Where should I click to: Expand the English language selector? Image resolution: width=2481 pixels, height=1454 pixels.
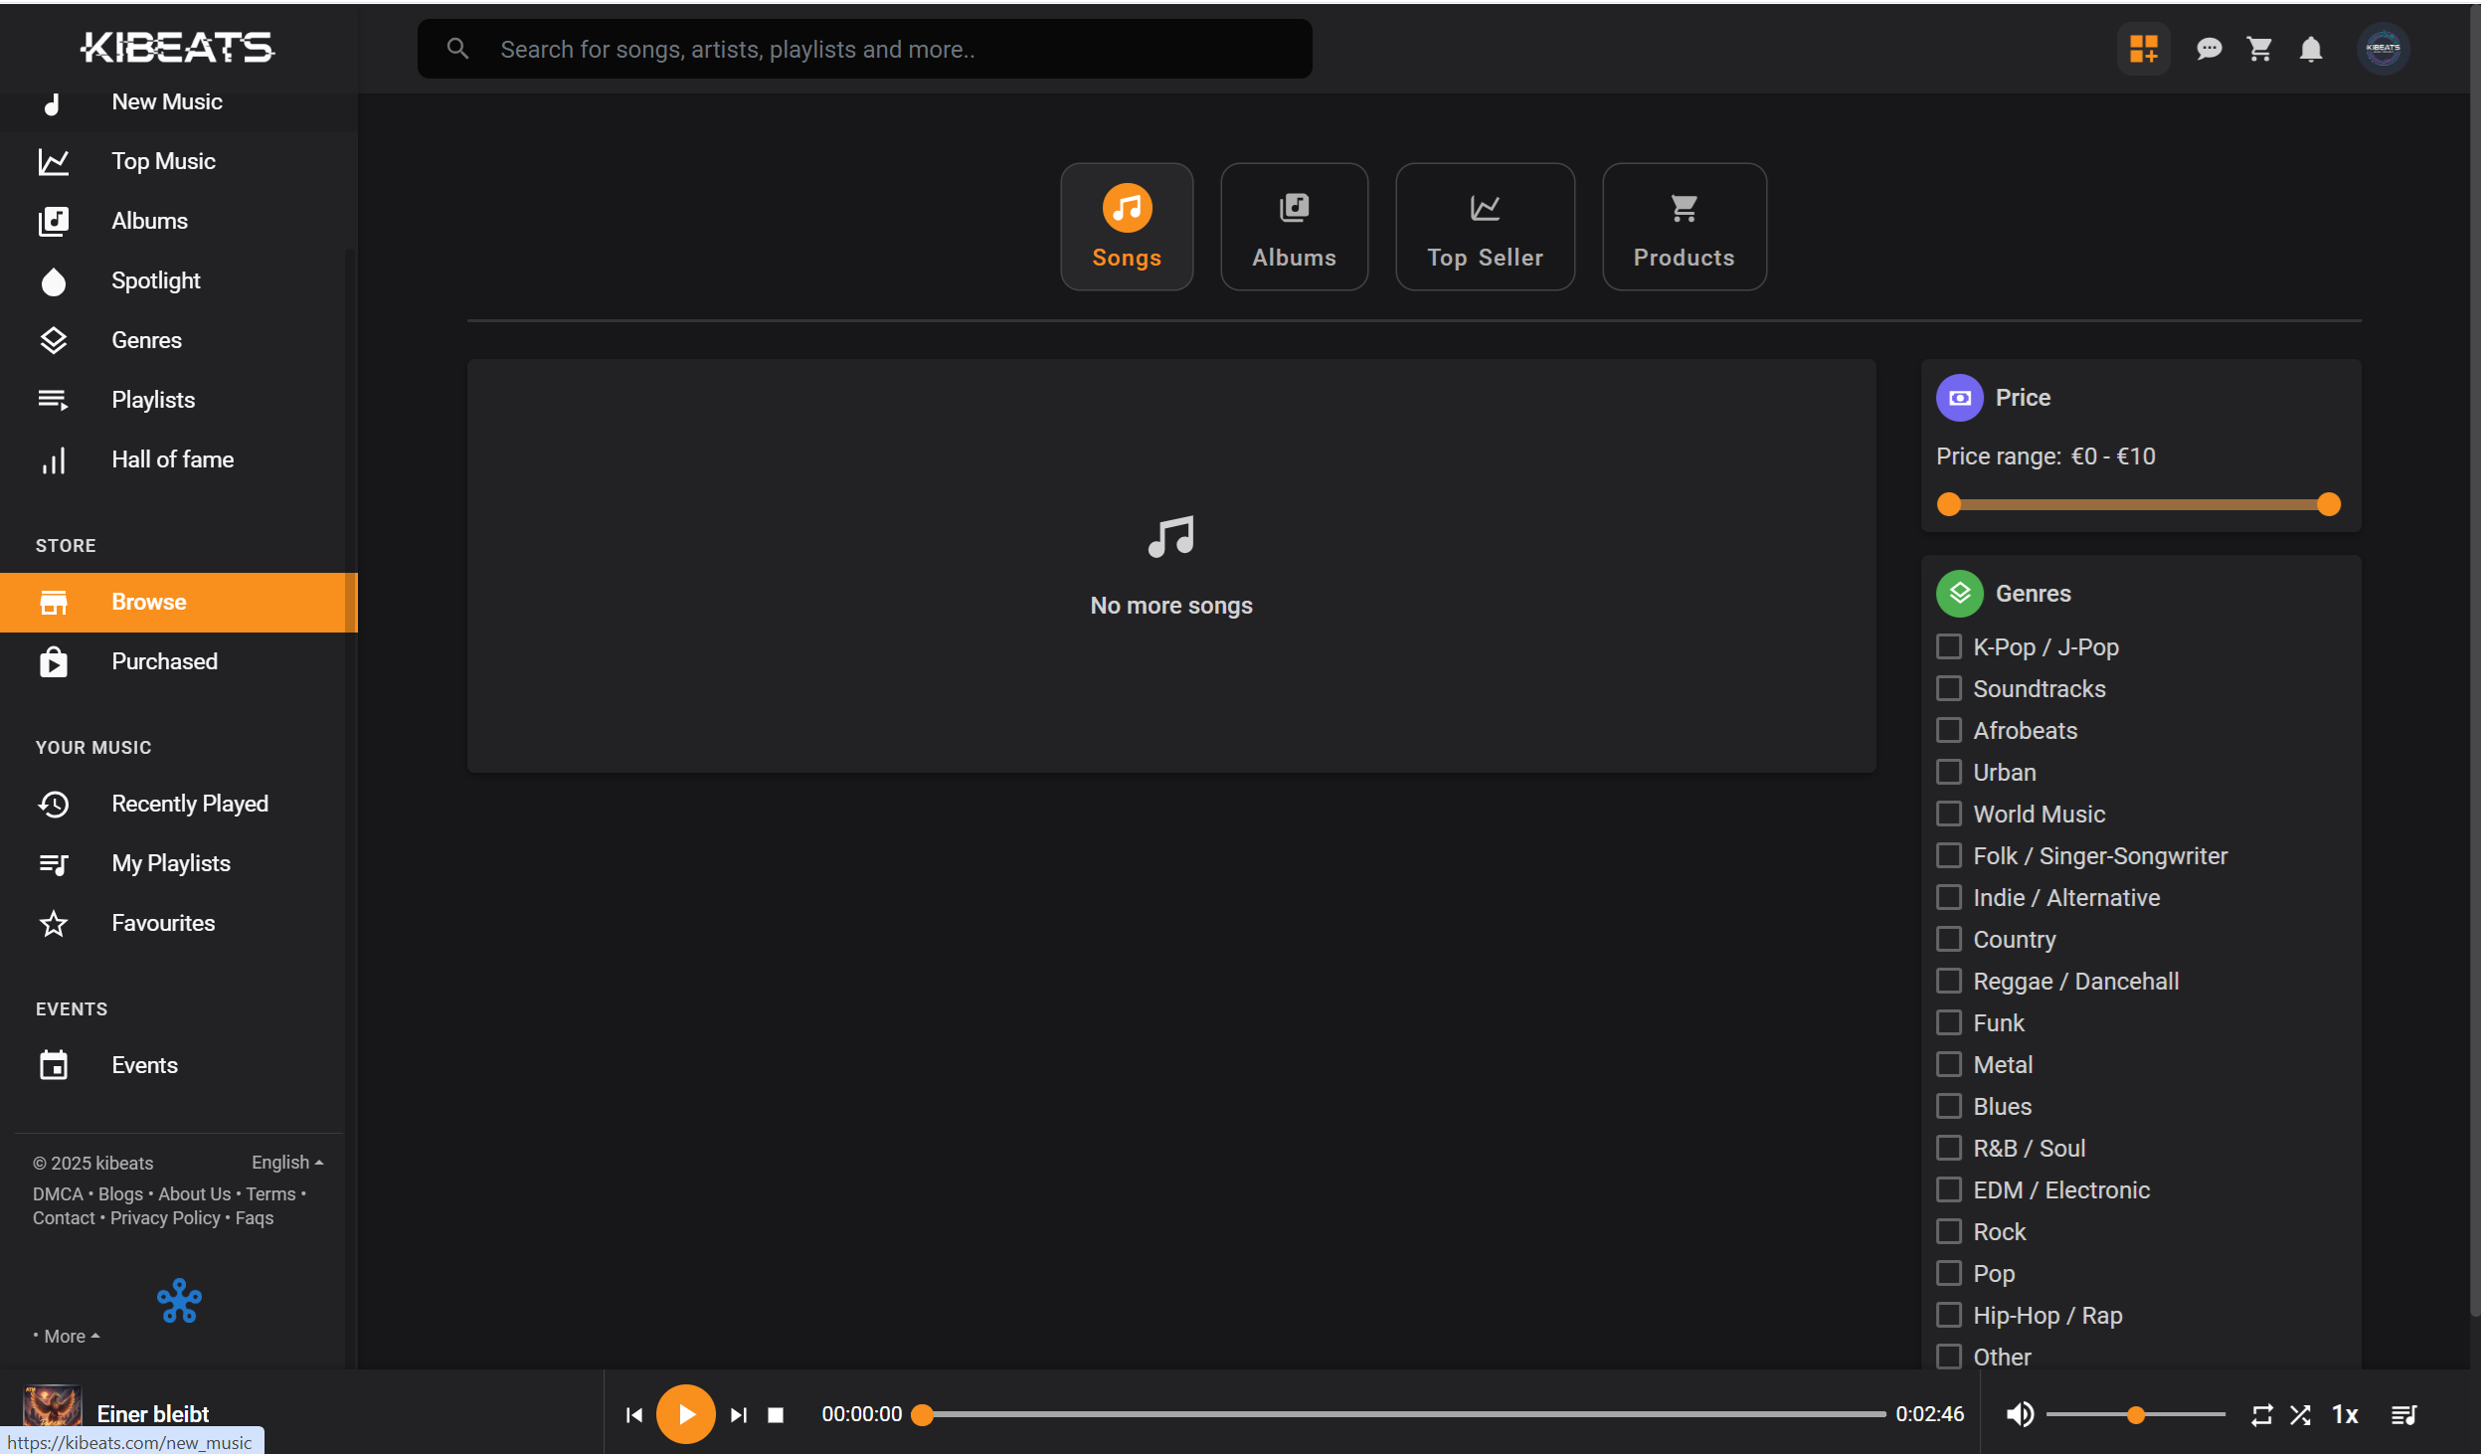[x=286, y=1162]
